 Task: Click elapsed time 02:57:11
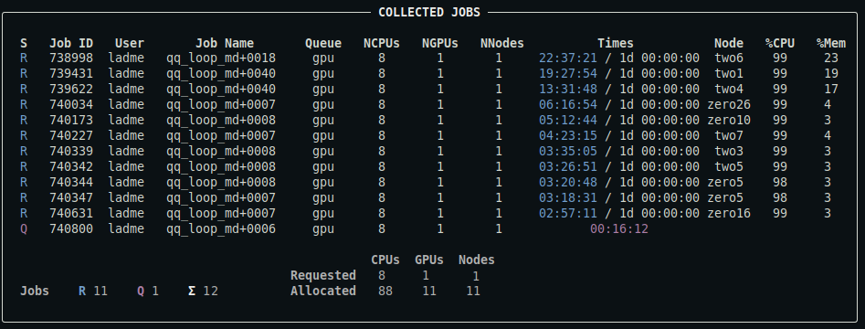(x=567, y=213)
